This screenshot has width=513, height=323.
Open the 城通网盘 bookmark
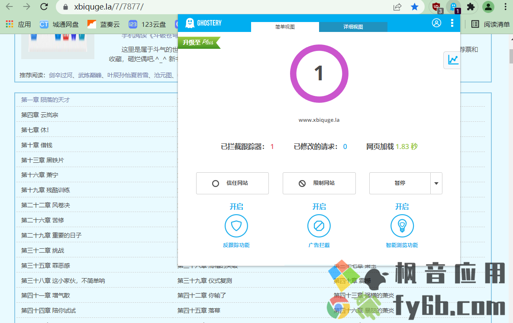tap(59, 24)
